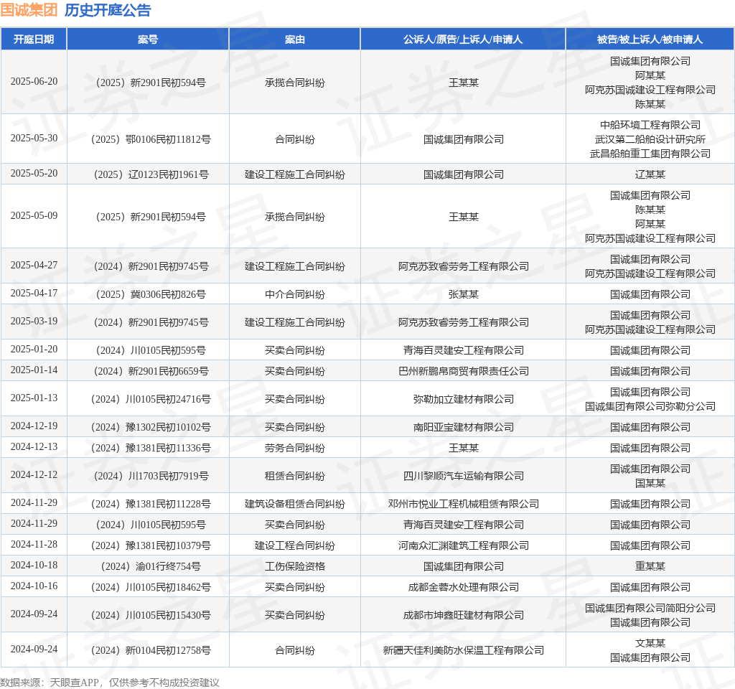Open case number (2025)辽0123民初1961号

pos(148,174)
